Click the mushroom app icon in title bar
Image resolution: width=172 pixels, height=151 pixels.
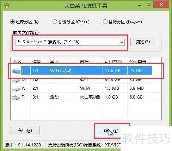7,5
